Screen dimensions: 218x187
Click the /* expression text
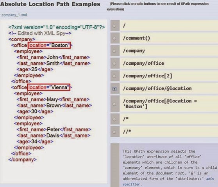(126, 119)
